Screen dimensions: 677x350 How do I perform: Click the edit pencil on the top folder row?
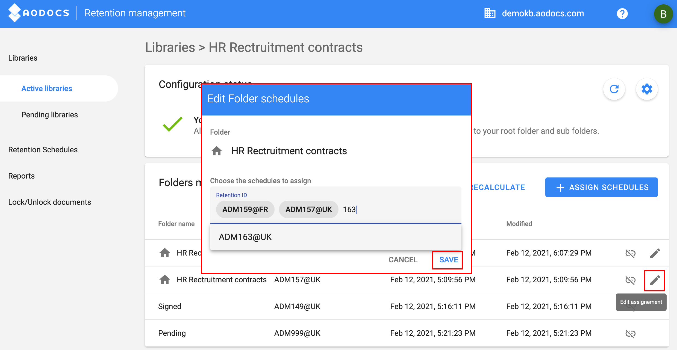coord(655,253)
